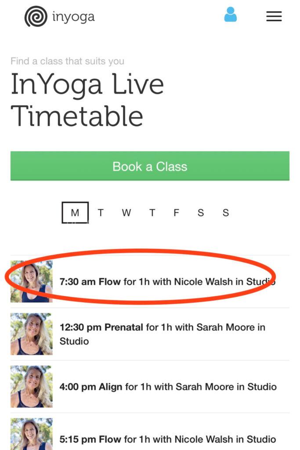Select the Thursday day tab
The image size is (300, 450).
pyautogui.click(x=152, y=213)
